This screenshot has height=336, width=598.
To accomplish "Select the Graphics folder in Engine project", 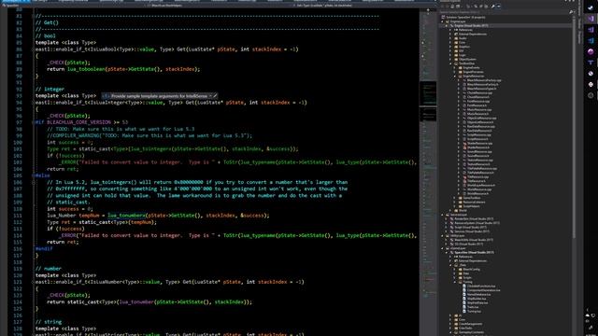I will click(463, 47).
